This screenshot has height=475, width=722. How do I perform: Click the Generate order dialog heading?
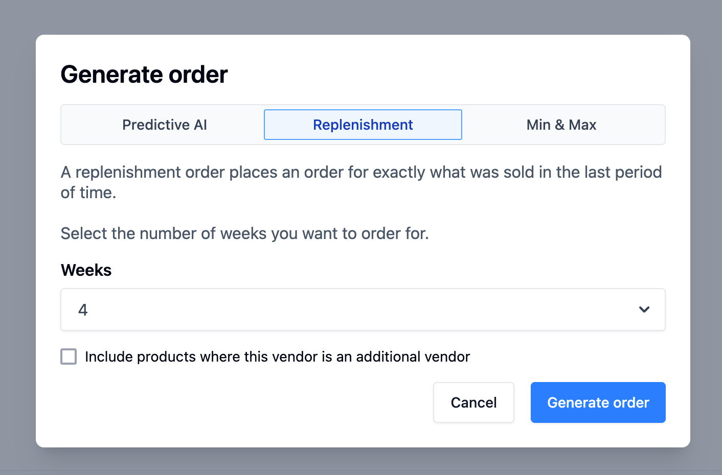(x=144, y=75)
